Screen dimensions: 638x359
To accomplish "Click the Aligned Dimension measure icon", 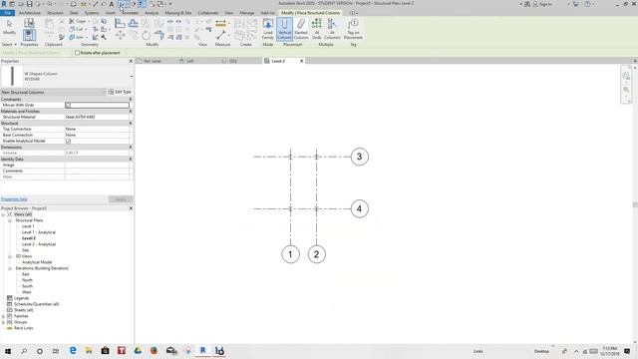I will [x=220, y=24].
